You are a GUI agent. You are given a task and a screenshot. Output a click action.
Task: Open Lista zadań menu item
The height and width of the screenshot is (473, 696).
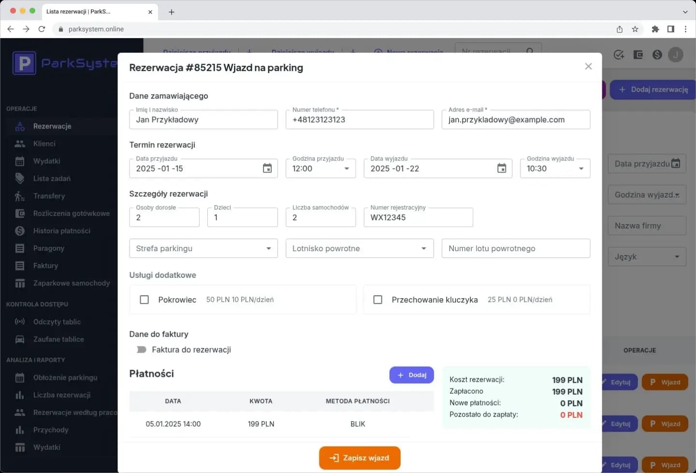click(52, 178)
